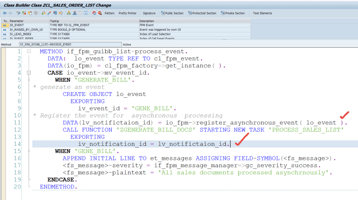Go to Private Section
Screen dimensions: 358x200
(233, 13)
